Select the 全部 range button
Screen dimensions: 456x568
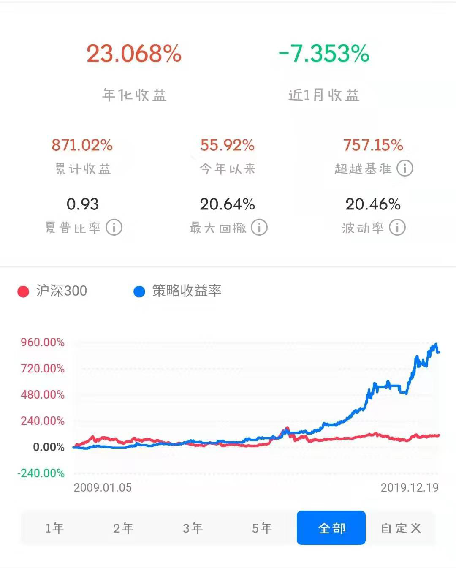(x=331, y=528)
